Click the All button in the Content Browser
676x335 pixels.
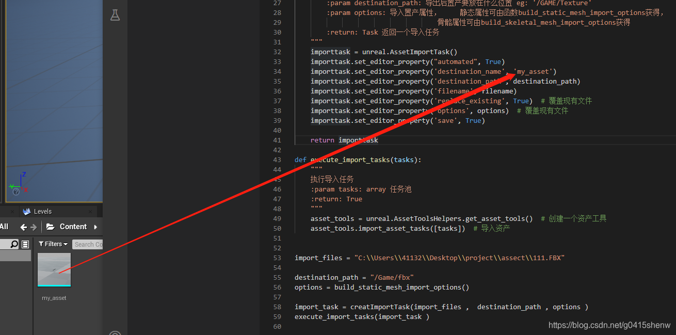point(4,226)
